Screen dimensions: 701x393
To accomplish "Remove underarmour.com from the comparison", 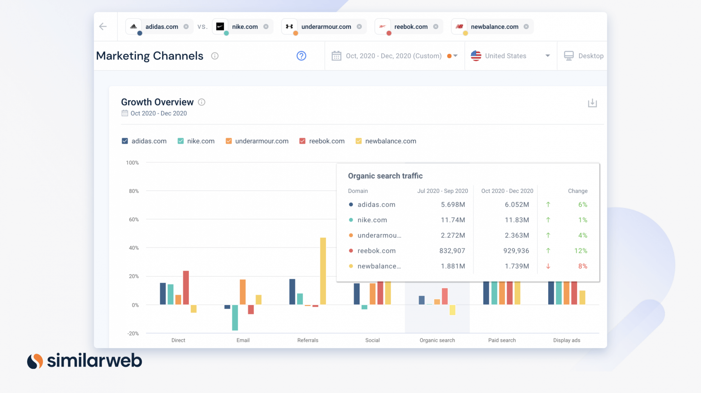I will pyautogui.click(x=359, y=26).
